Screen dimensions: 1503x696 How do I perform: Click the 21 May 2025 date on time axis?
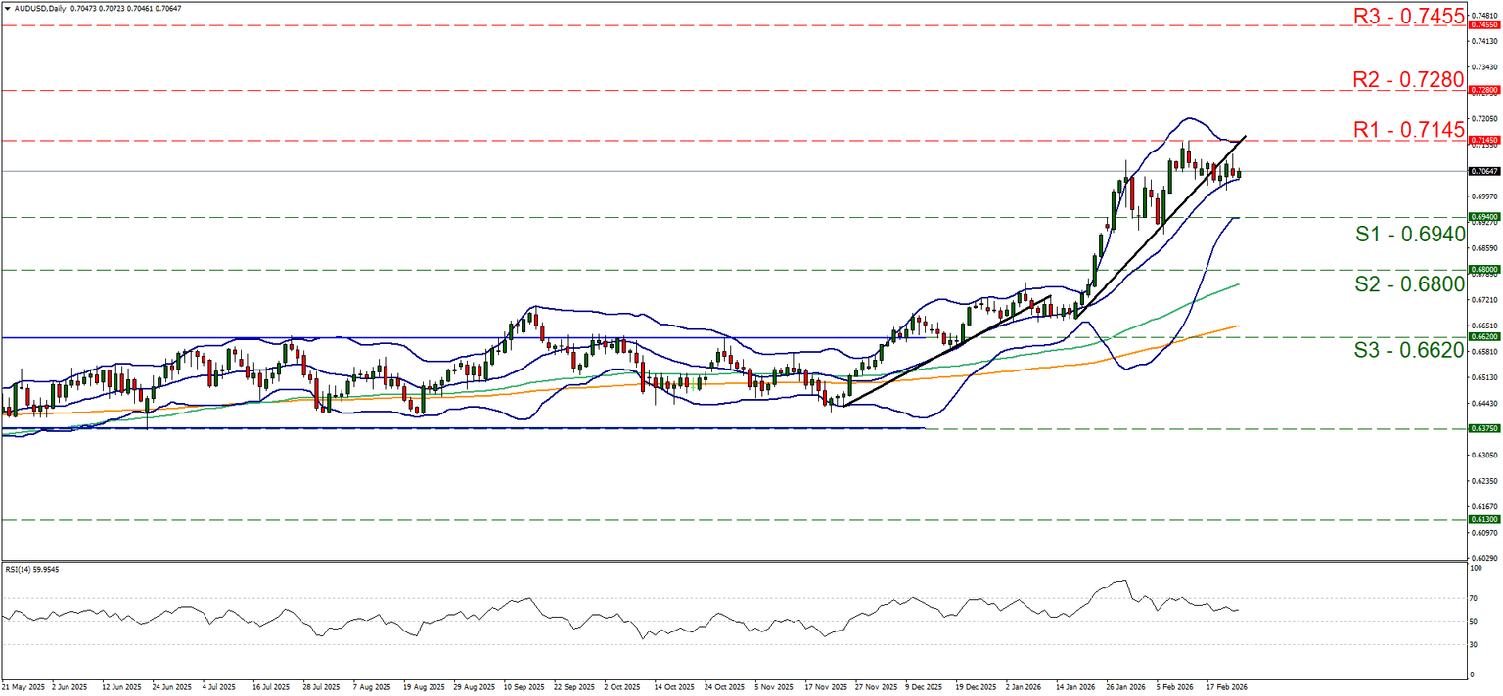(x=23, y=687)
